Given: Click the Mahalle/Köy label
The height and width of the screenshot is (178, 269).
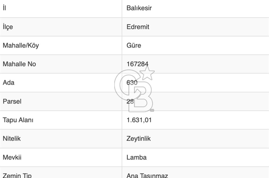Looking at the screenshot, I should coord(21,45).
